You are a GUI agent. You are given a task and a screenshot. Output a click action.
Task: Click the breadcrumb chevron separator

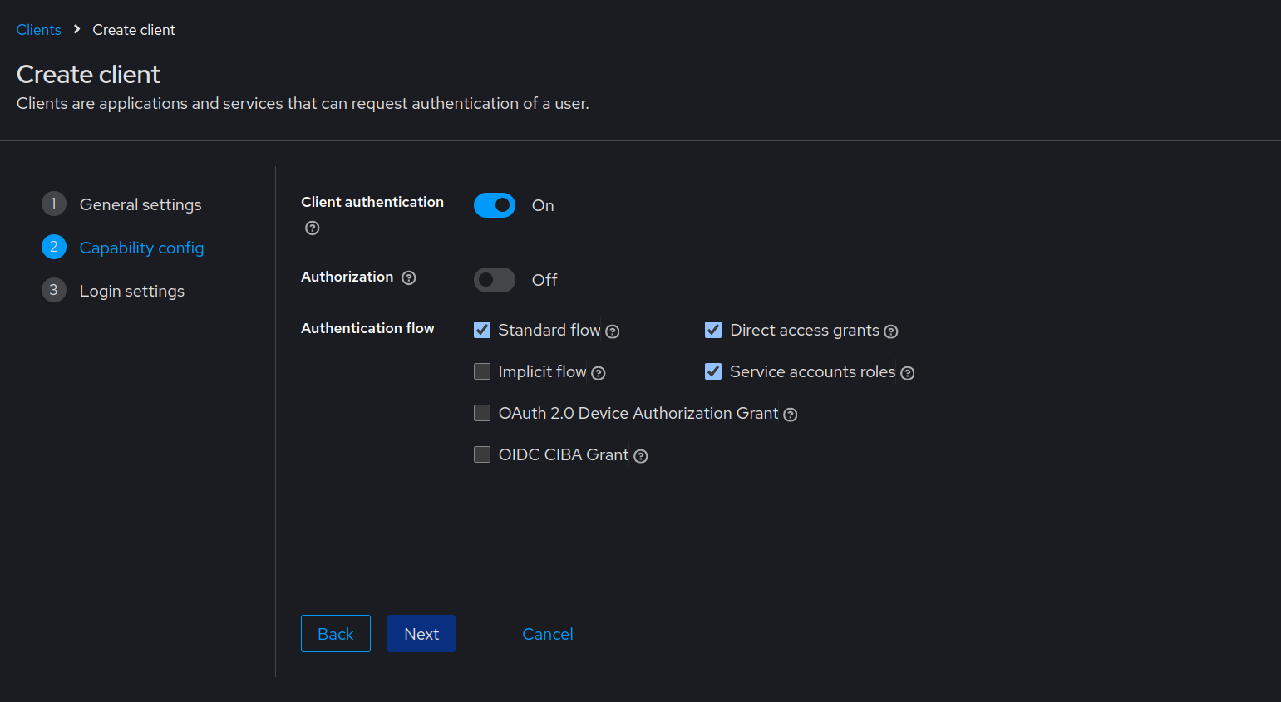click(76, 29)
